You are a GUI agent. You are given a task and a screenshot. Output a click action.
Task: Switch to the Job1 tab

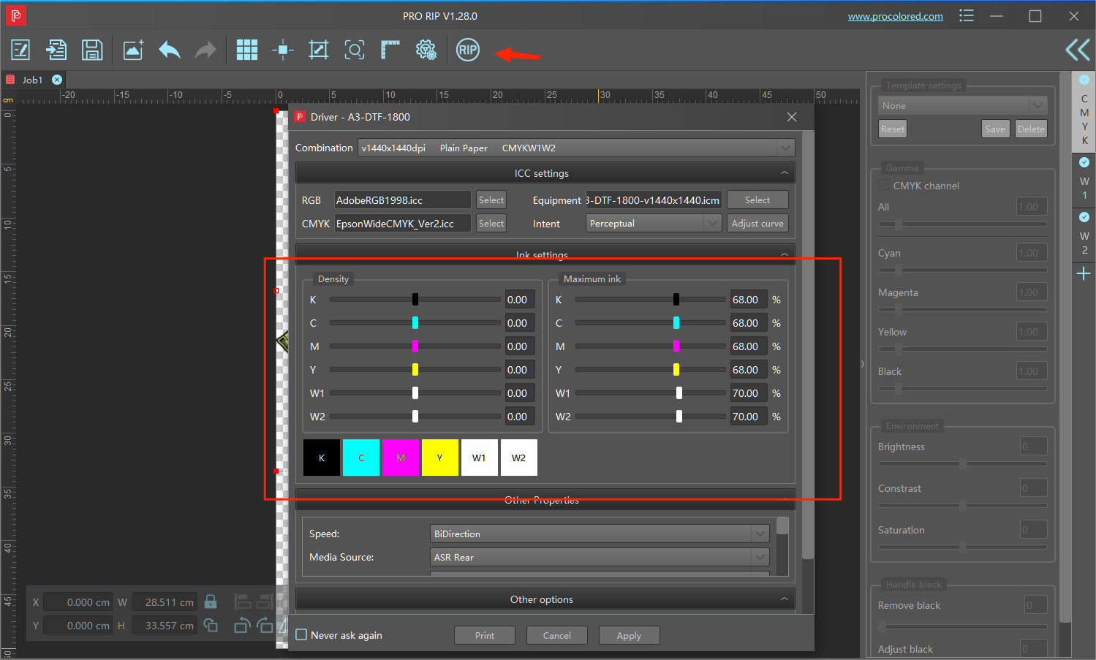click(x=32, y=79)
